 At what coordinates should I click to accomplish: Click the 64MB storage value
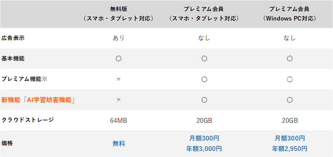118,120
